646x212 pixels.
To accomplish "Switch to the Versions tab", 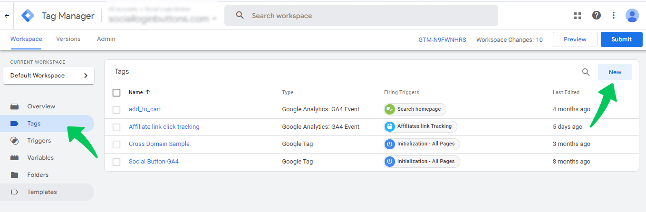I will coord(68,39).
